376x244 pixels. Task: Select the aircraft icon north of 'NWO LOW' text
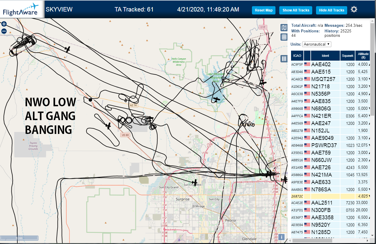coord(68,49)
